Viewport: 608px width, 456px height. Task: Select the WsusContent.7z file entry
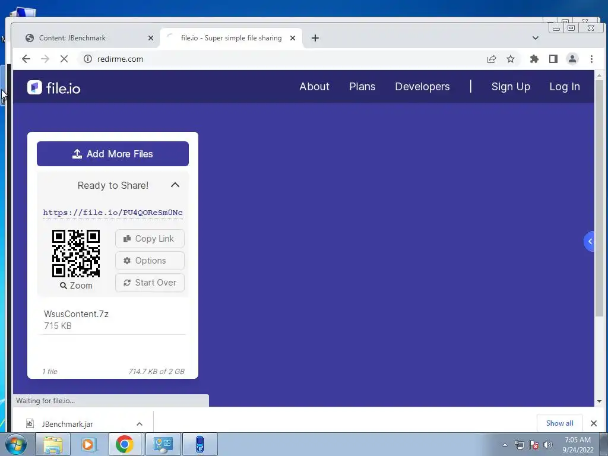(x=113, y=319)
